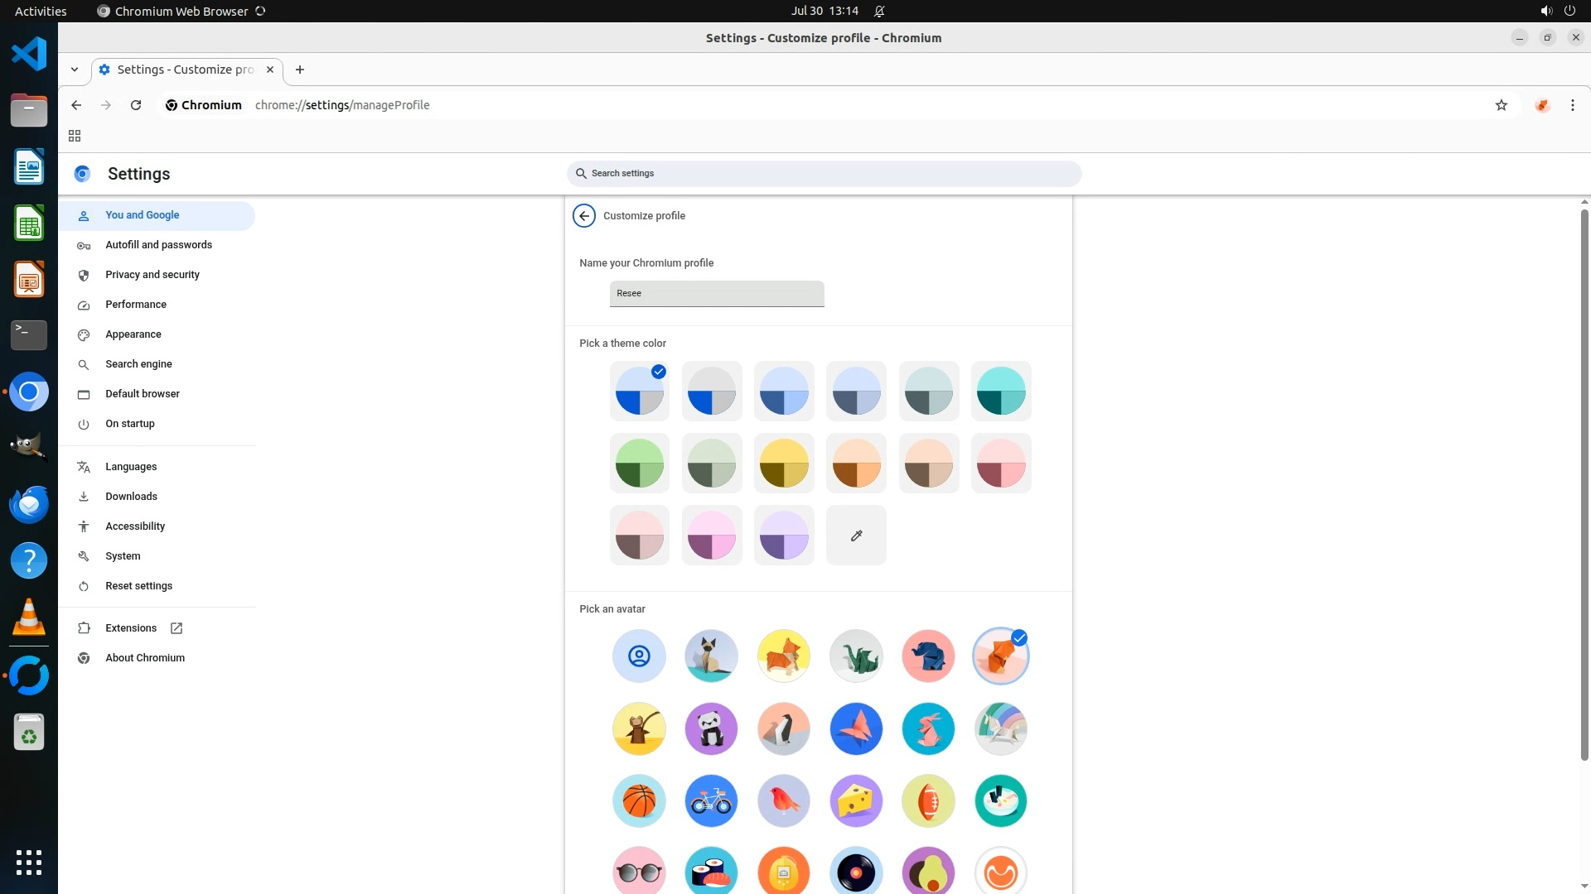Expand the tab search dropdown arrow

(75, 70)
